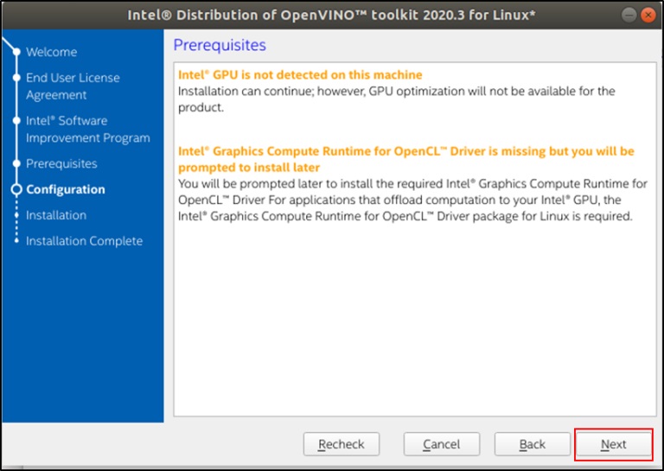664x471 pixels.
Task: Open End User License Agreement step
Action: pos(73,86)
